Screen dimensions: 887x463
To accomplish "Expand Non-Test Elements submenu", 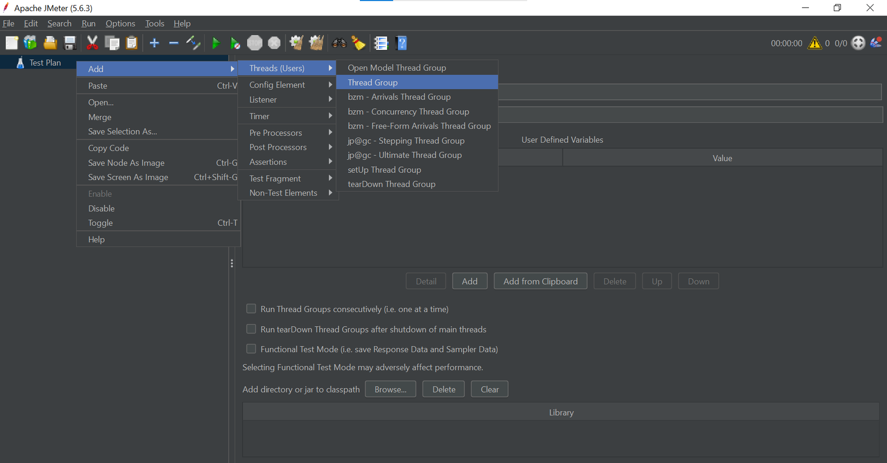I will click(287, 193).
